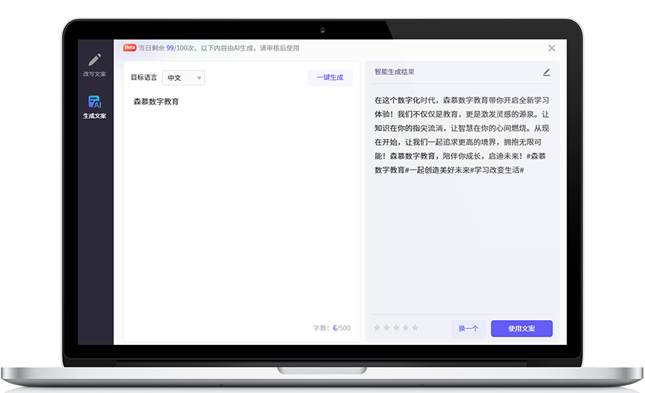645x393 pixels.
Task: Click the arrow beside 中文 language option
Action: (x=199, y=78)
